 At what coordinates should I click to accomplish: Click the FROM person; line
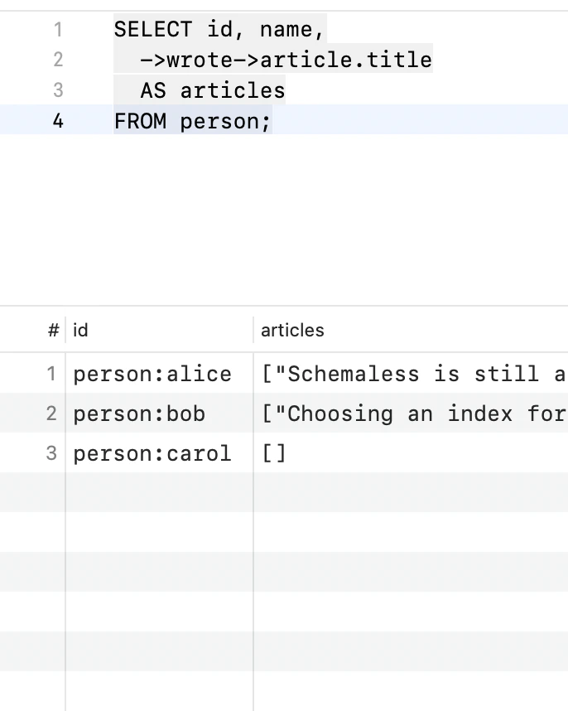click(192, 121)
